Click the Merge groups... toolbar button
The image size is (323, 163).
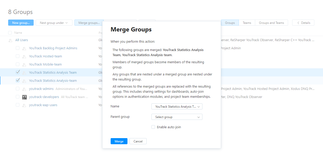[x=89, y=23]
